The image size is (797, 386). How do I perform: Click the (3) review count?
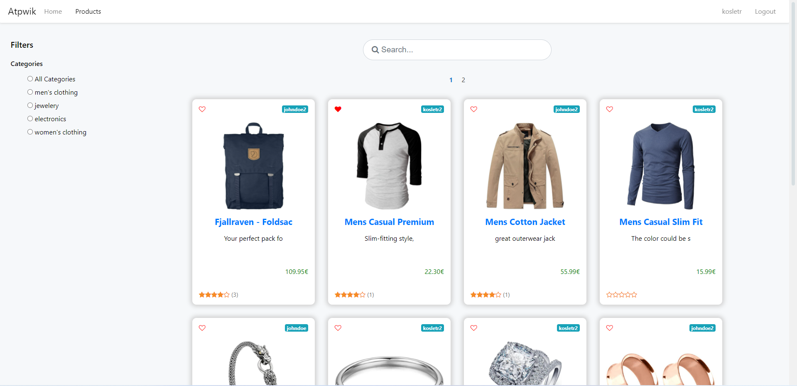point(235,295)
